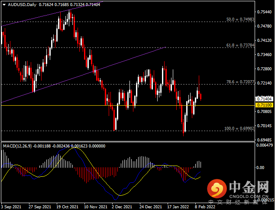Open the chart menu triangle beside AUDUSD

[4, 5]
